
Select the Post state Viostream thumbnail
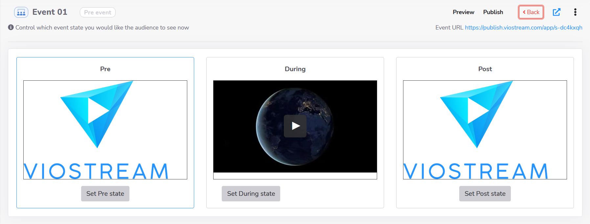tap(485, 130)
